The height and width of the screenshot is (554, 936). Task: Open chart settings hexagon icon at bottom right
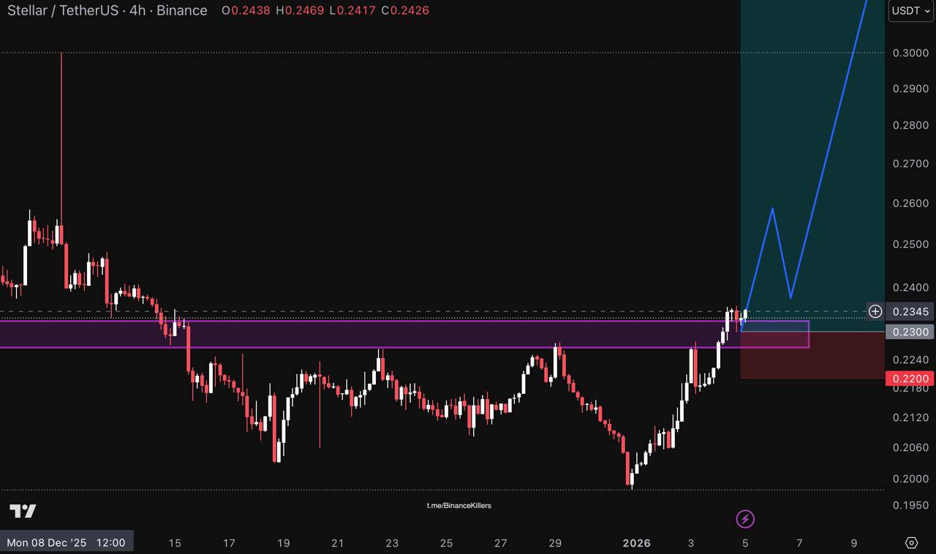click(x=911, y=542)
